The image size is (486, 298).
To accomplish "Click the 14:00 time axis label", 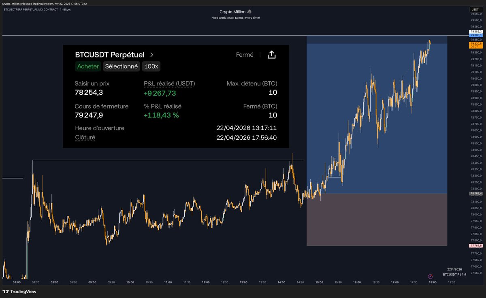I will click(281, 283).
